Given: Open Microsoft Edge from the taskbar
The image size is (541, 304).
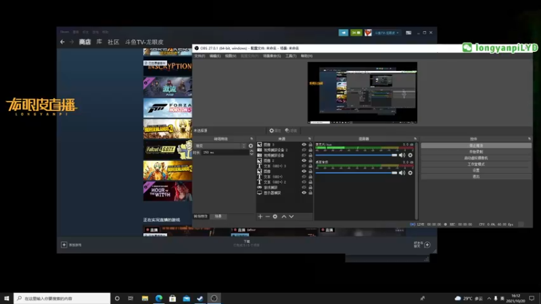Looking at the screenshot, I should tap(159, 298).
